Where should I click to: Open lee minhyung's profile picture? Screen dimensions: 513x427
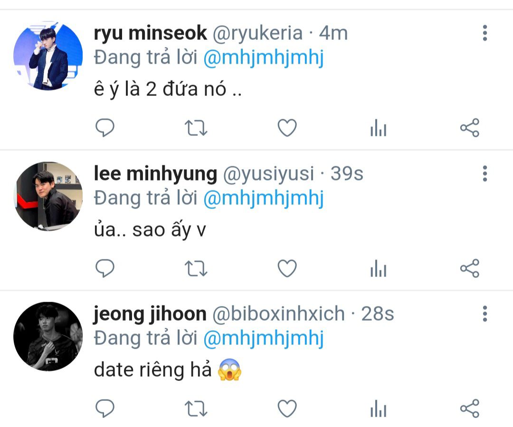(x=48, y=196)
